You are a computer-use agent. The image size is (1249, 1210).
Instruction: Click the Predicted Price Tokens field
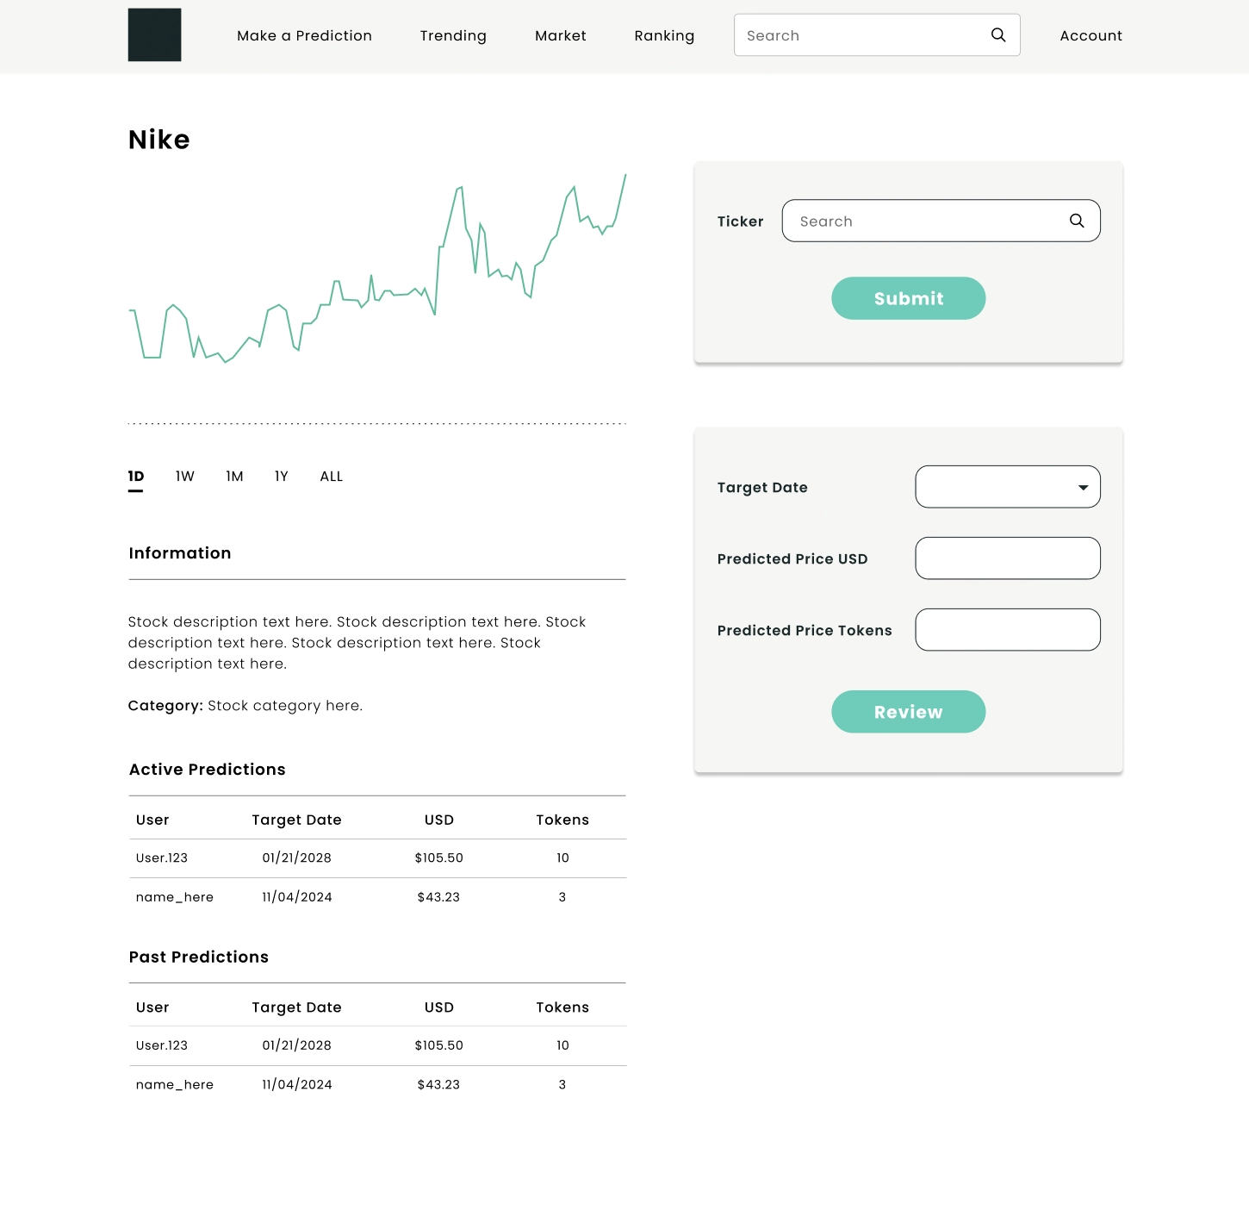pyautogui.click(x=1007, y=630)
